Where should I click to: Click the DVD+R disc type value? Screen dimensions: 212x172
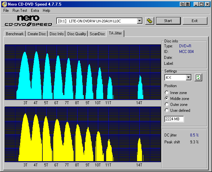(185, 46)
